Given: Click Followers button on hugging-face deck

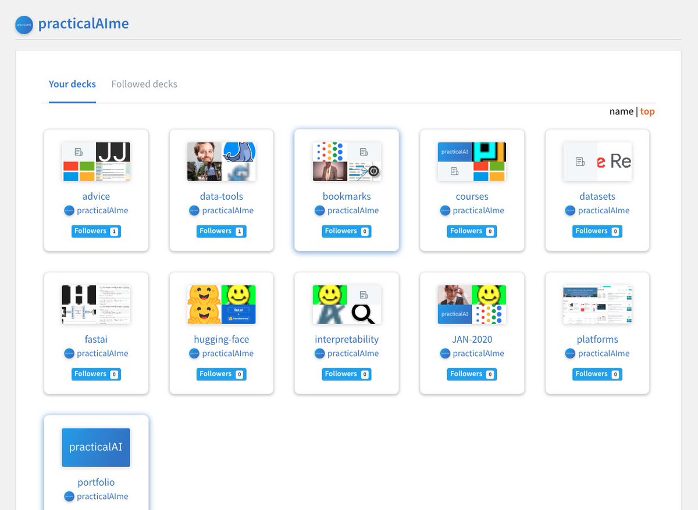Looking at the screenshot, I should click(222, 374).
